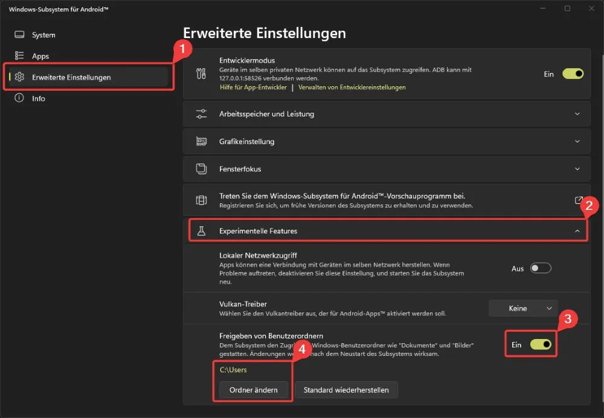Close the Windows-Subsystem für Android window
Screen dimensions: 604x418
pos(592,8)
